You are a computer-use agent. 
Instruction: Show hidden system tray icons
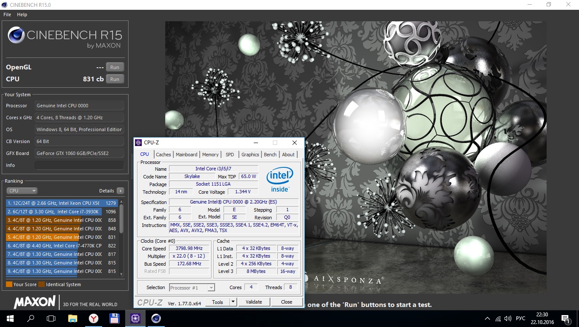(487, 318)
